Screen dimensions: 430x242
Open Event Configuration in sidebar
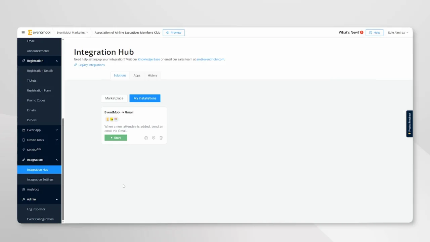pos(39,219)
